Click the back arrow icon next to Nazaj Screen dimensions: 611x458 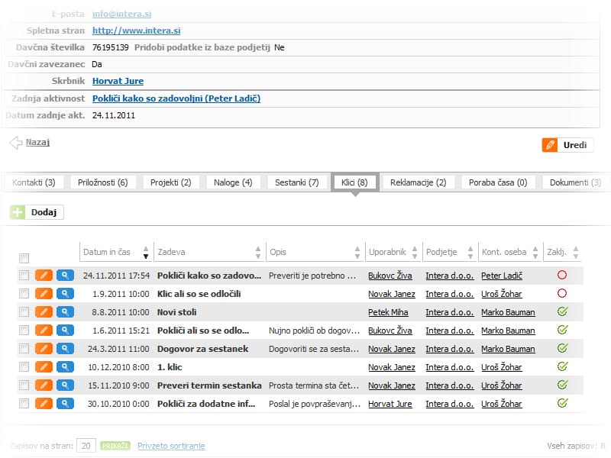[x=15, y=142]
